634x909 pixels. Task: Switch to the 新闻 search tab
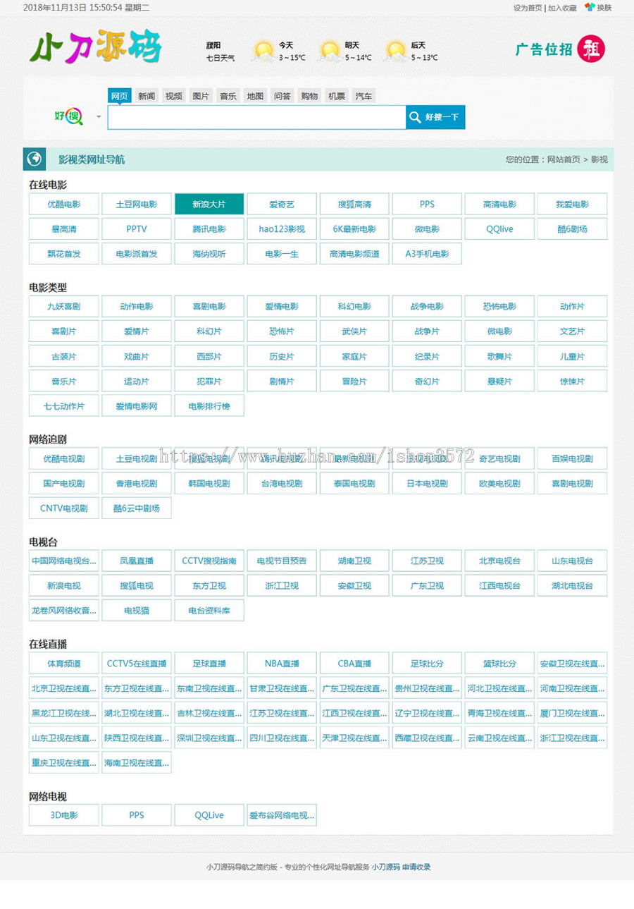pos(147,96)
